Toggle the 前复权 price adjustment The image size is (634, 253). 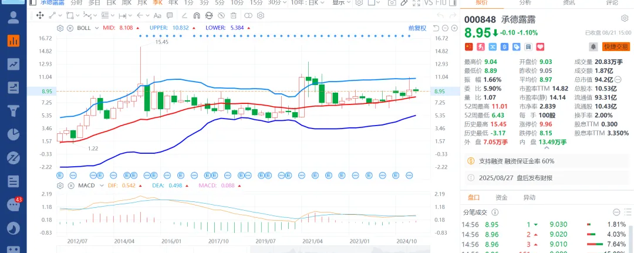(x=417, y=28)
